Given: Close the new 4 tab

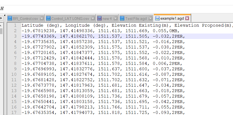Looking at the screenshot, I should (x=116, y=19).
